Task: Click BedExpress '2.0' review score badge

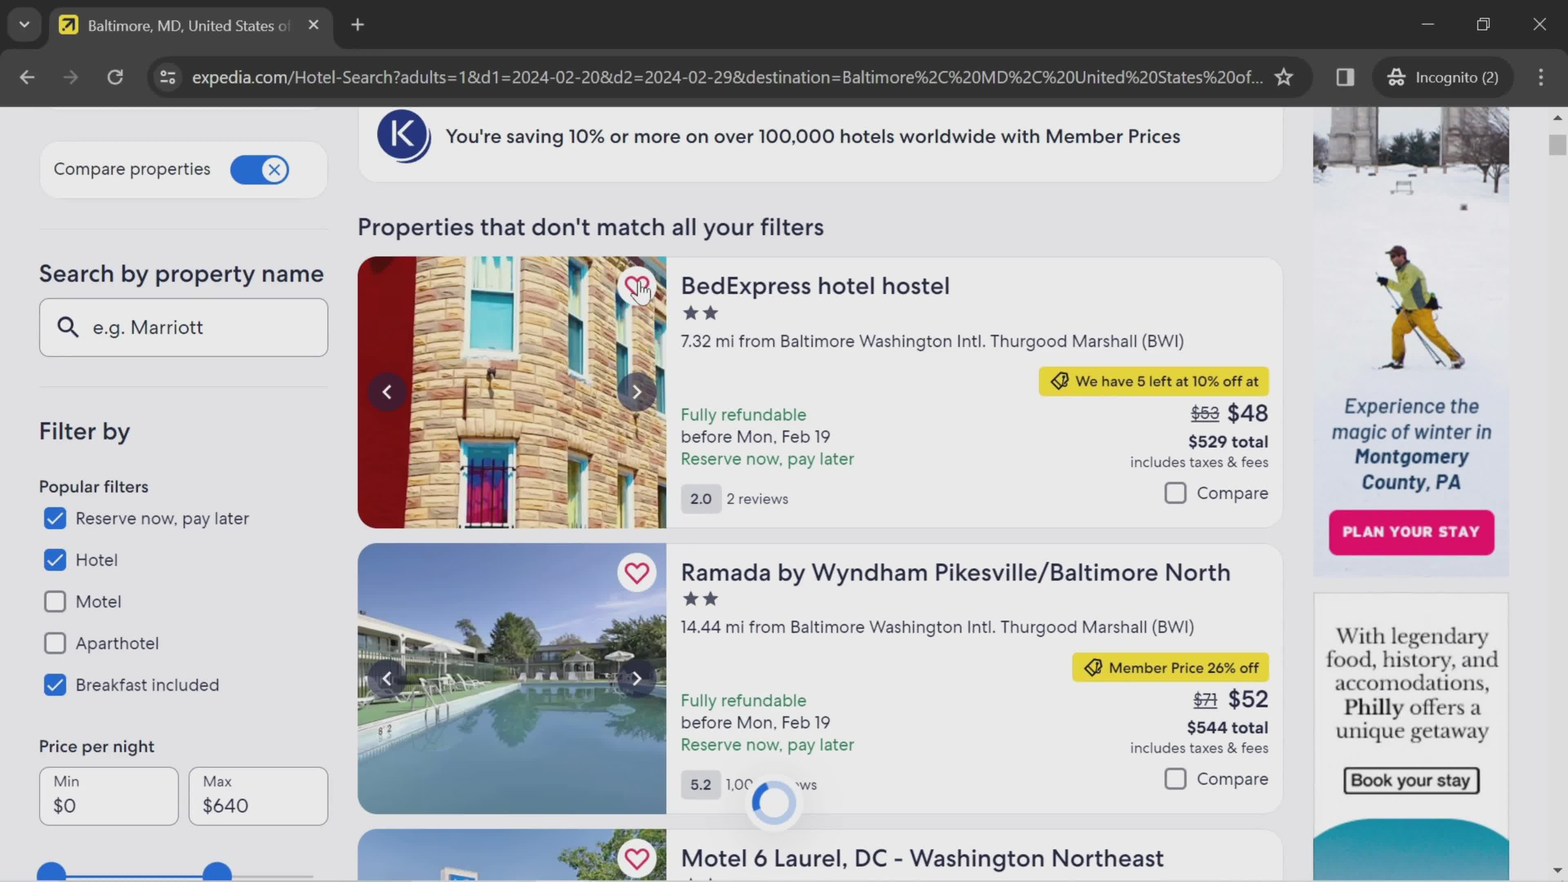Action: tap(701, 499)
